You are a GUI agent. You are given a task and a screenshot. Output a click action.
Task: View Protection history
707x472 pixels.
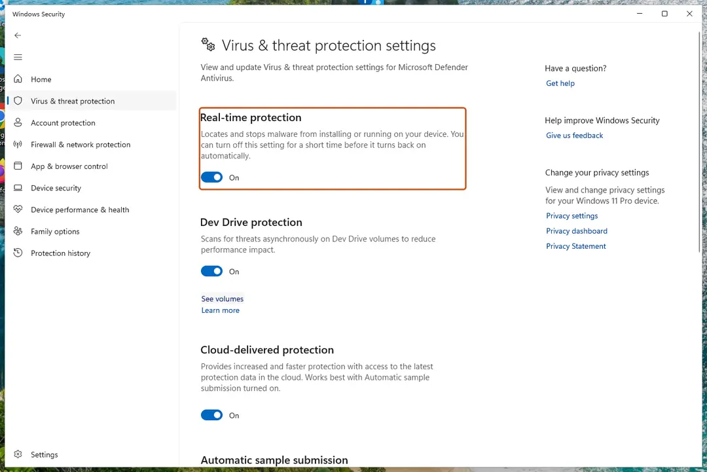(92, 253)
